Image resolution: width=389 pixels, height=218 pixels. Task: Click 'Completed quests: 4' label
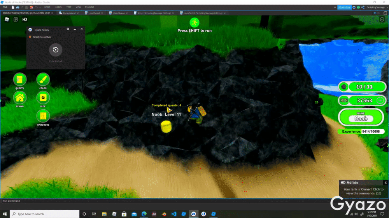(x=166, y=105)
